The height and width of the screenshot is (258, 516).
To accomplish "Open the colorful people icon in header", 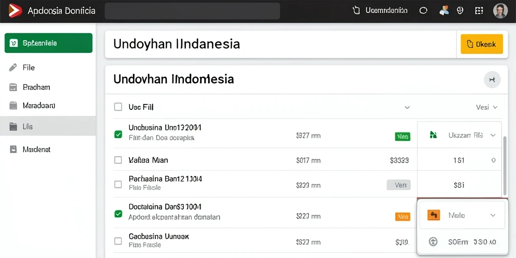I will [x=444, y=11].
